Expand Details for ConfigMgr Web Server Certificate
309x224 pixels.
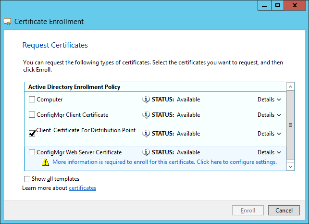click(x=269, y=152)
